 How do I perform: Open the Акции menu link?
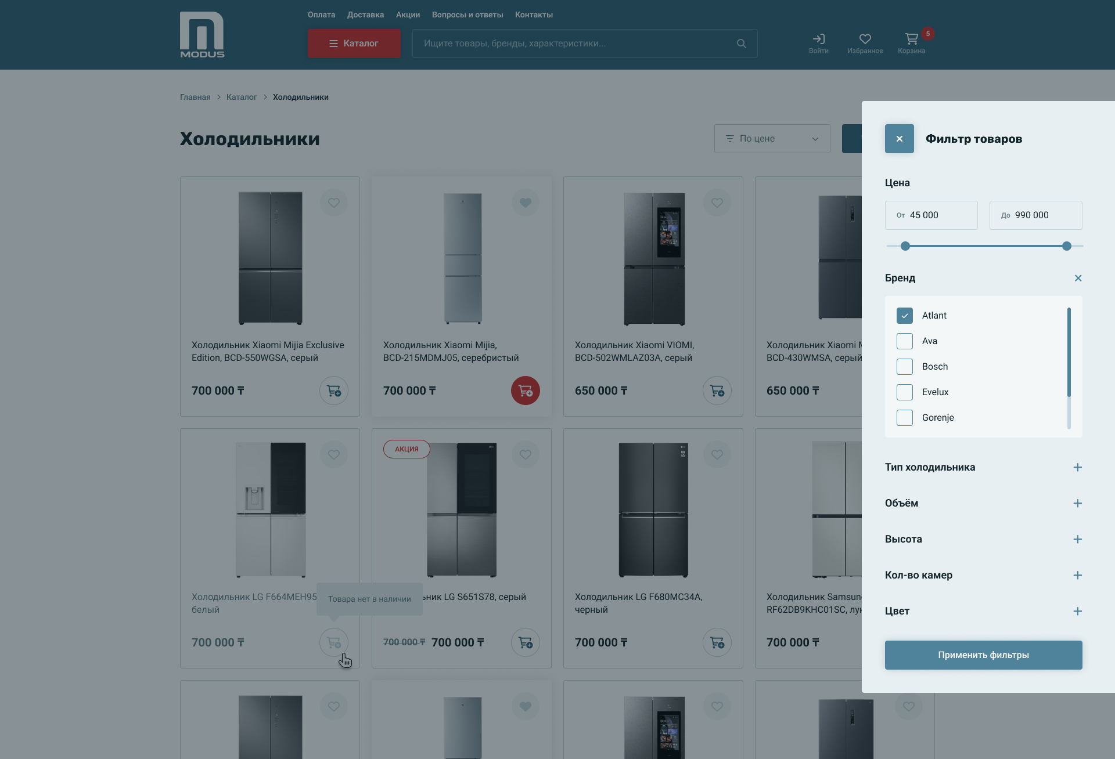[408, 15]
